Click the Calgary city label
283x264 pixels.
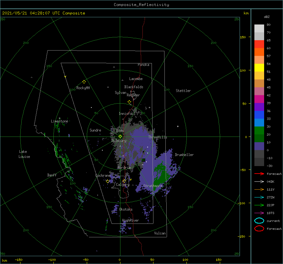(x=123, y=185)
